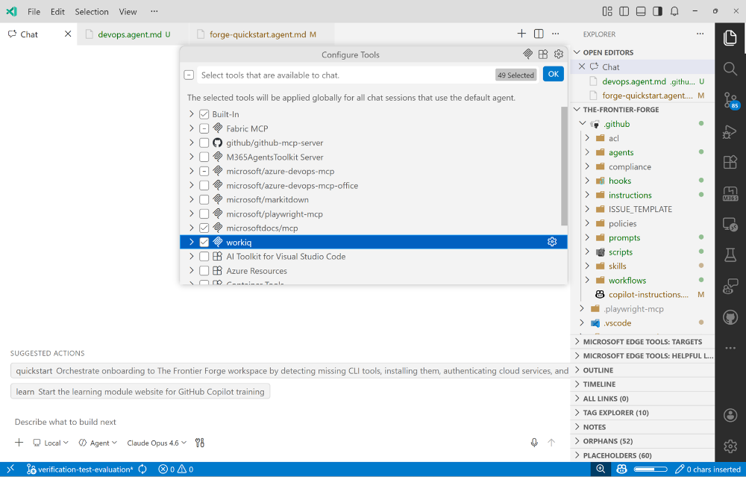
Task: Switch to the forge-quickstart.agent.md tab
Action: [257, 33]
